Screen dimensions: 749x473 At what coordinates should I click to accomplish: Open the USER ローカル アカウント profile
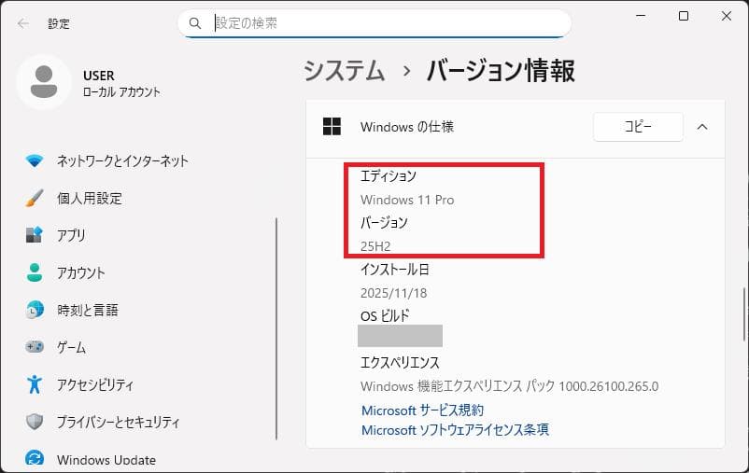pyautogui.click(x=91, y=83)
